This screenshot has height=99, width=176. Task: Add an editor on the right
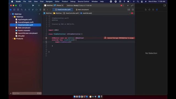[133, 10]
